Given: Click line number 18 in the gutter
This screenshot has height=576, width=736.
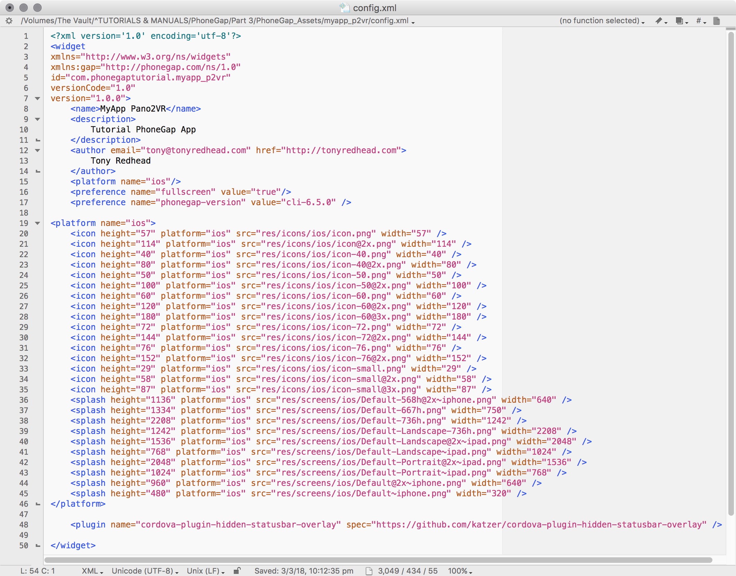Looking at the screenshot, I should [24, 213].
